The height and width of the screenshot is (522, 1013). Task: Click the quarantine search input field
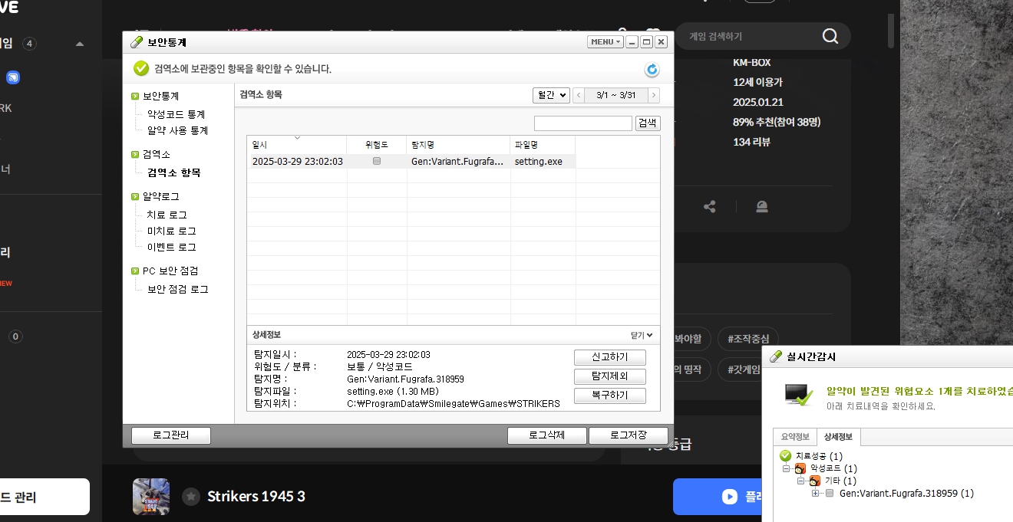[582, 123]
